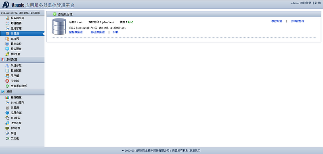Click the 测试数据源 test link
Screen dimensions: 323x154
coord(297,21)
